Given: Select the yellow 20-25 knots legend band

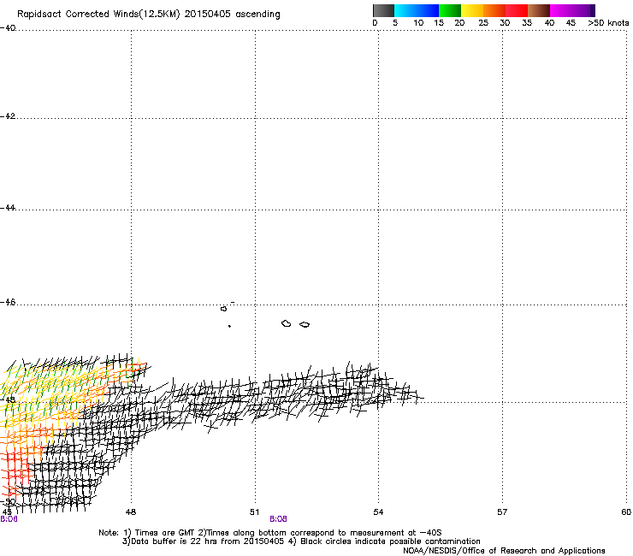Looking at the screenshot, I should [x=472, y=10].
